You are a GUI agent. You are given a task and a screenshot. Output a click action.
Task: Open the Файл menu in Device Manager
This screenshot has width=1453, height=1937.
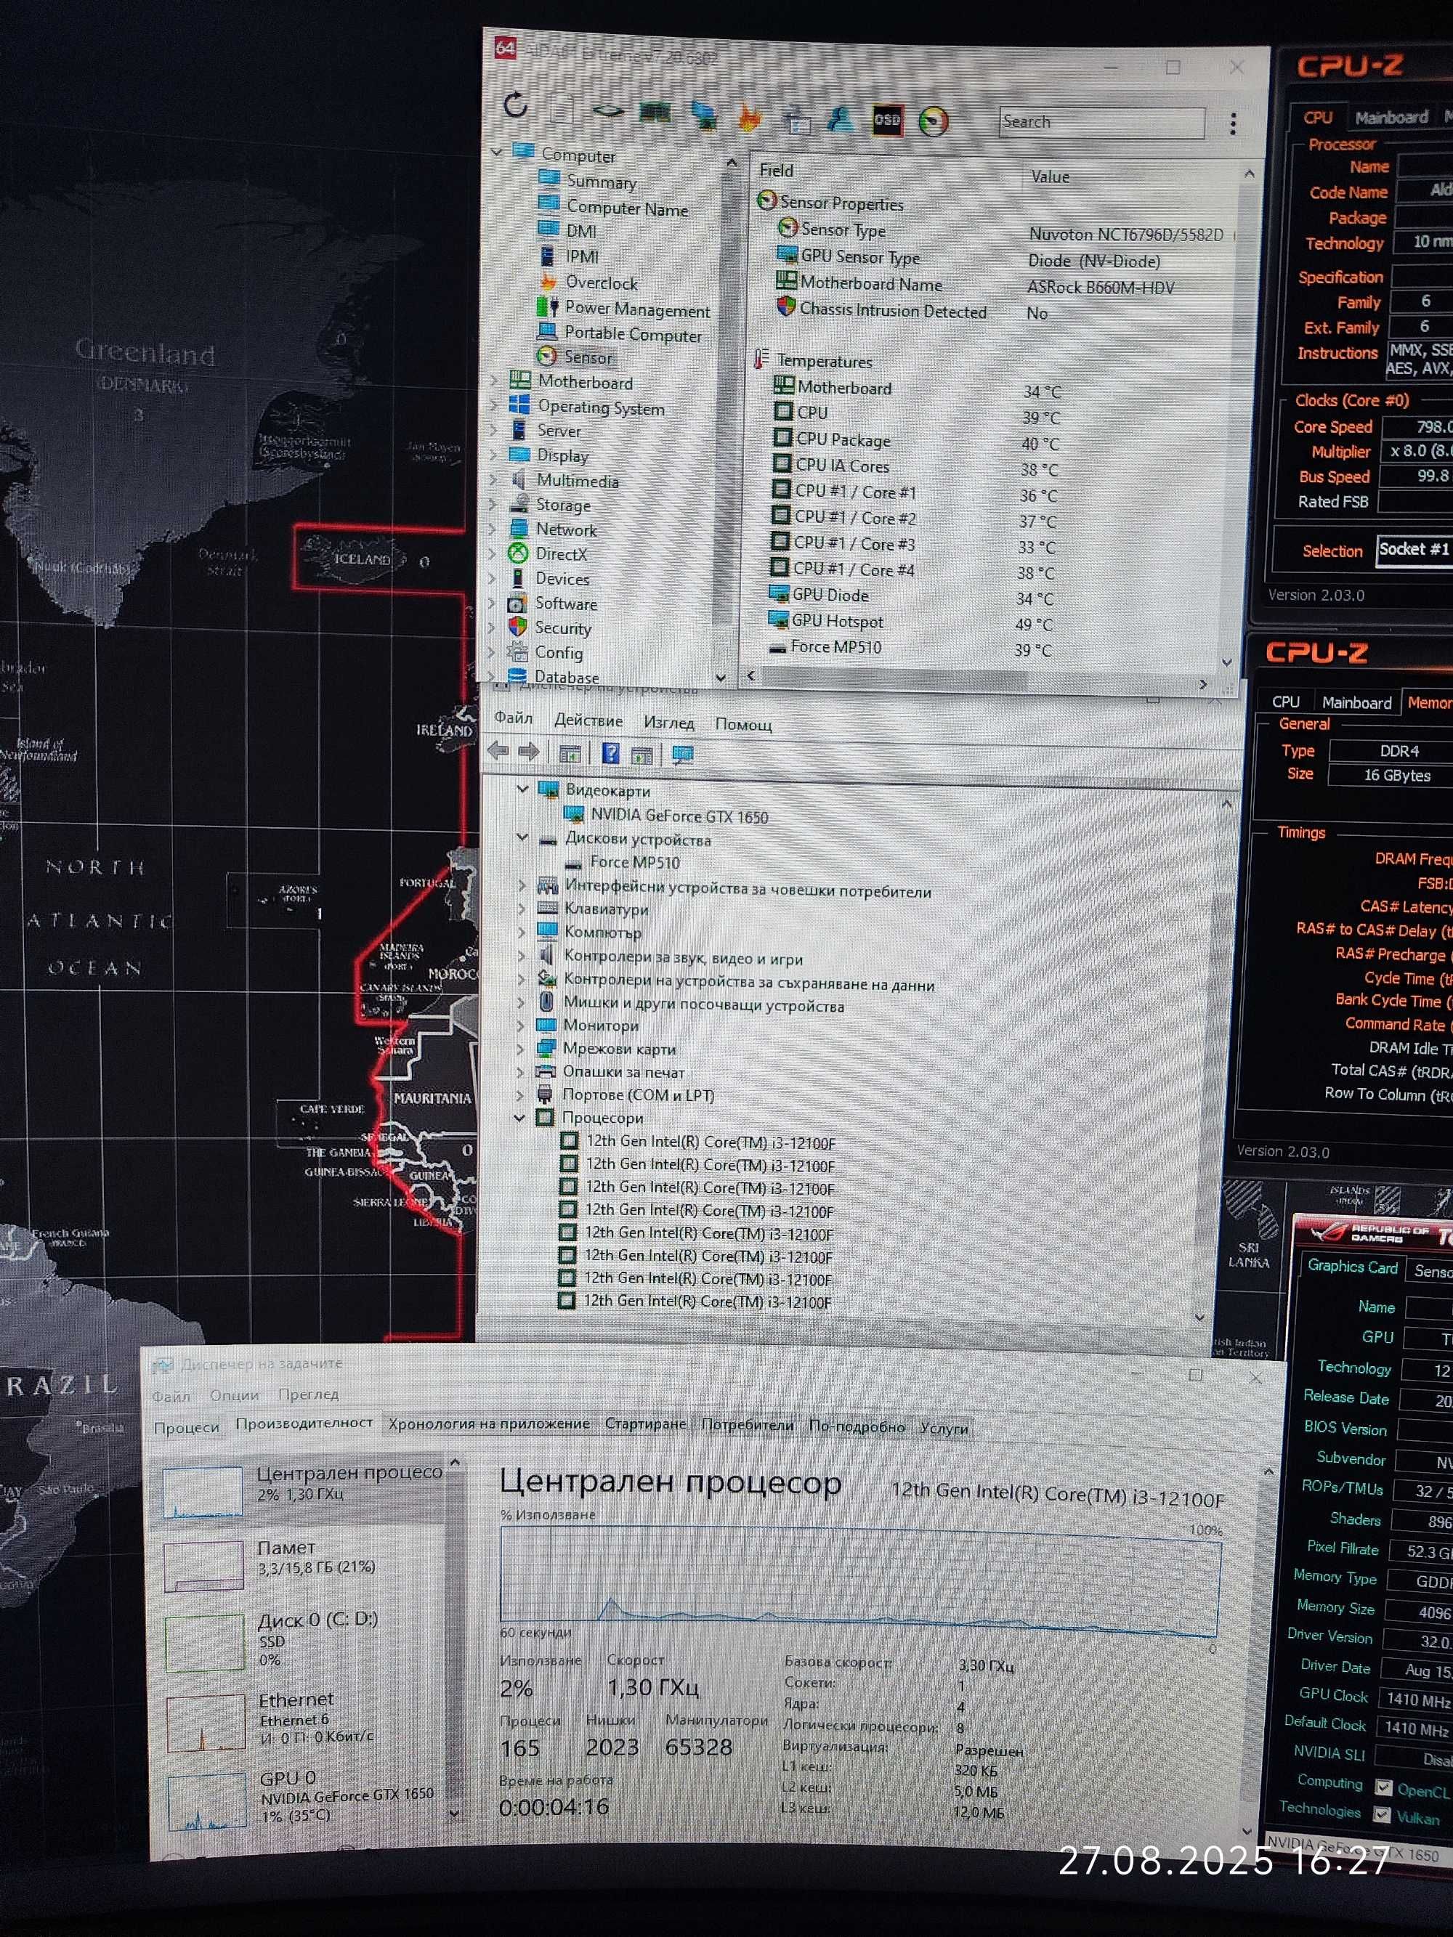(513, 718)
